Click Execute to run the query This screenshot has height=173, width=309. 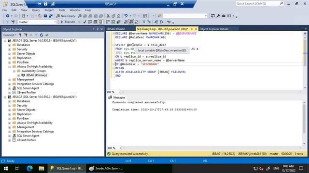pyautogui.click(x=68, y=22)
